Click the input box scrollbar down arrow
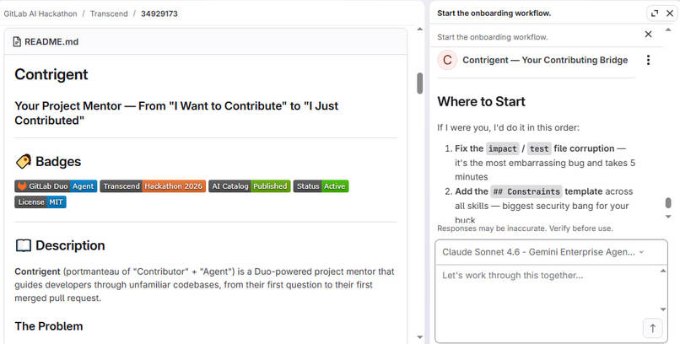The height and width of the screenshot is (344, 680). (663, 309)
